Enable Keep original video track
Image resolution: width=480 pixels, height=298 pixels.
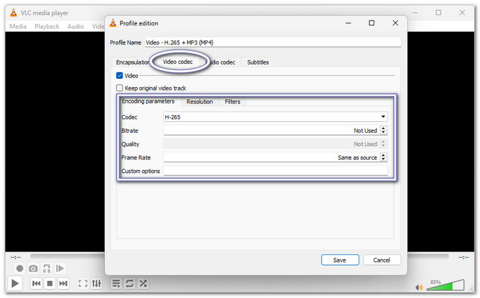pyautogui.click(x=119, y=88)
